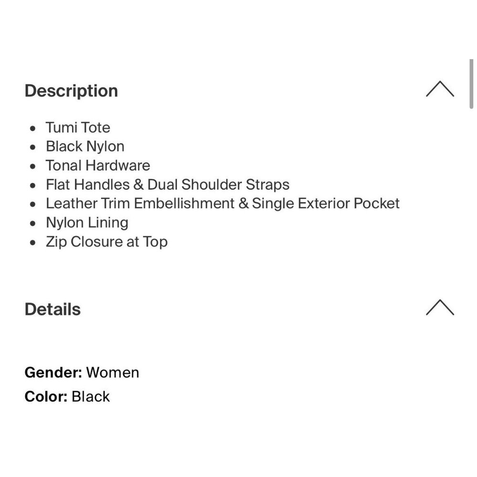Click the bullet beside Nylon Lining
This screenshot has width=477, height=477.
click(x=32, y=224)
